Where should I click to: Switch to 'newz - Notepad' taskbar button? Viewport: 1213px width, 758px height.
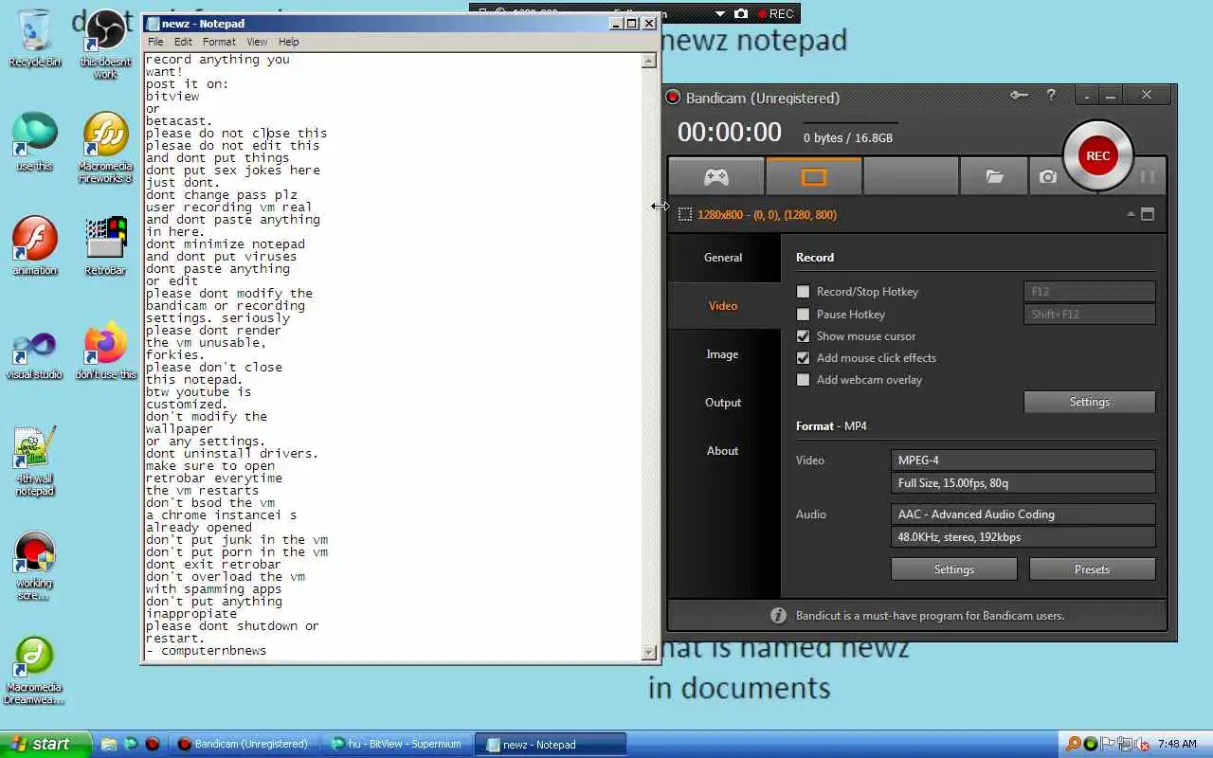tap(550, 744)
